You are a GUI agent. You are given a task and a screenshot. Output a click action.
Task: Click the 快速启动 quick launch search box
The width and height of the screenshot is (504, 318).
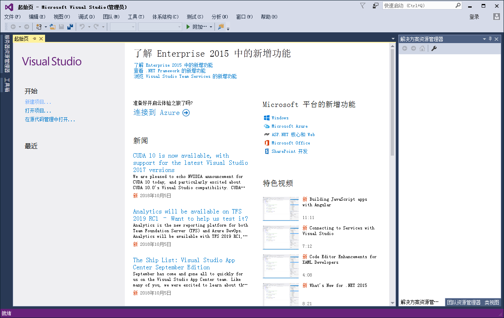click(x=418, y=6)
